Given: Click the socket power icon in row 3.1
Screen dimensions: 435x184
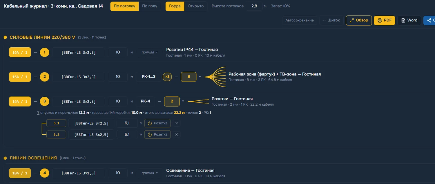Looking at the screenshot, I should 150,123.
